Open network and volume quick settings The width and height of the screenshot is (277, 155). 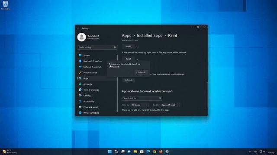click(263, 152)
